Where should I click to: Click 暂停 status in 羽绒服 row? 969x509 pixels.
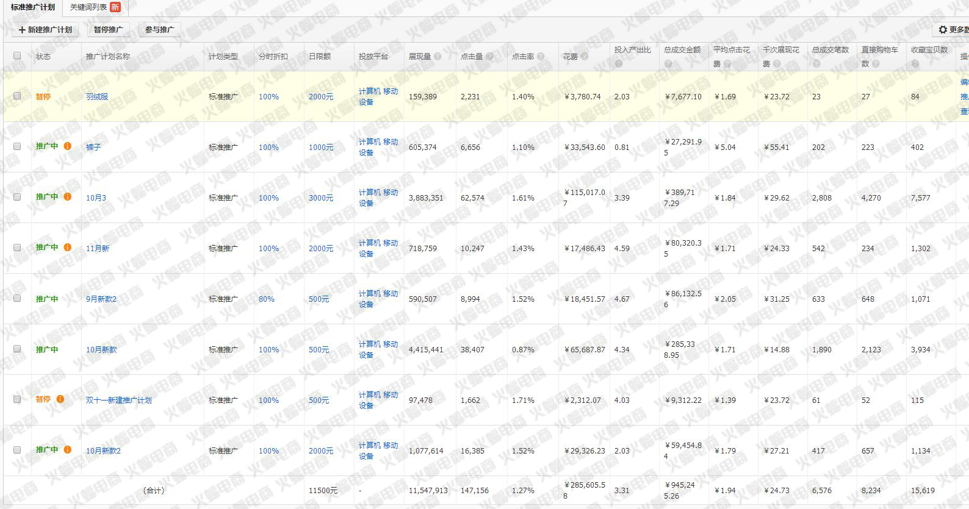click(43, 96)
